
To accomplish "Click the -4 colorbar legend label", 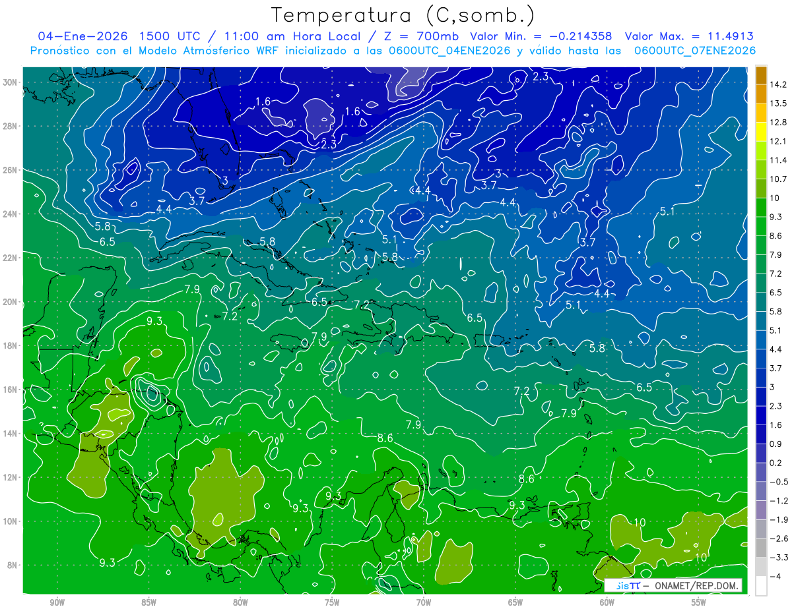I will point(774,577).
